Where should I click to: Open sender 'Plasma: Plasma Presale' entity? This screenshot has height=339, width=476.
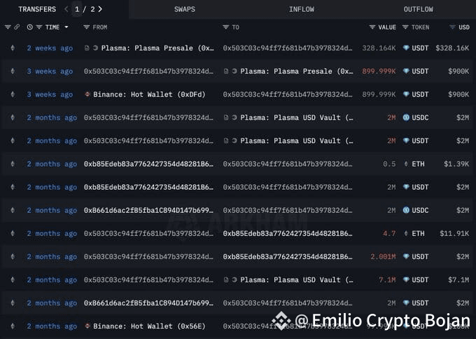pyautogui.click(x=157, y=48)
